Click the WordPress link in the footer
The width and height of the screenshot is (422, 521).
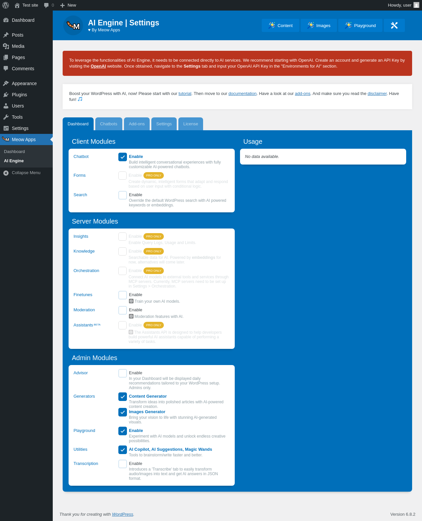123,514
